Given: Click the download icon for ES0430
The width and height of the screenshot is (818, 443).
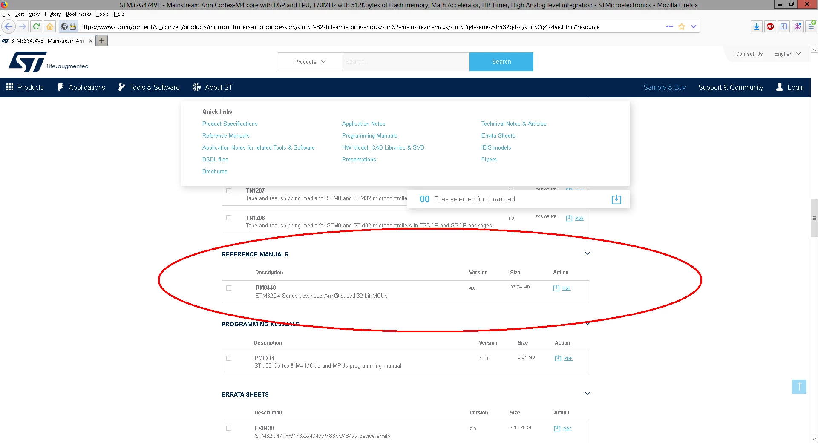Looking at the screenshot, I should tap(557, 429).
